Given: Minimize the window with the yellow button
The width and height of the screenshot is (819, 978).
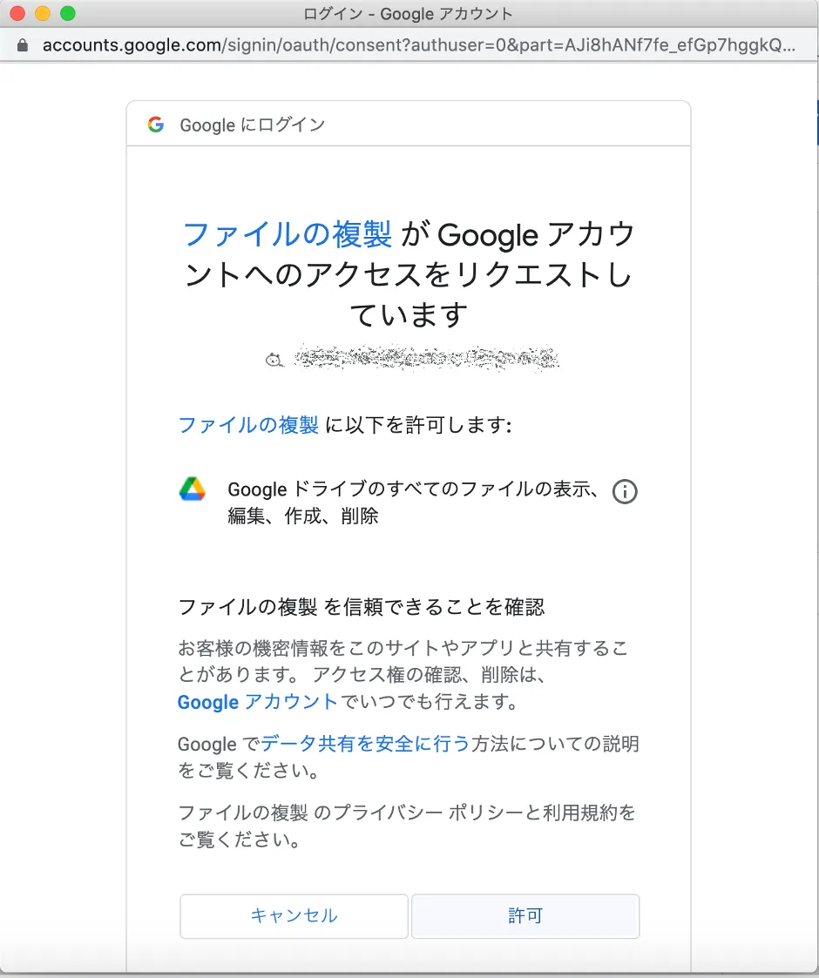Looking at the screenshot, I should [43, 14].
